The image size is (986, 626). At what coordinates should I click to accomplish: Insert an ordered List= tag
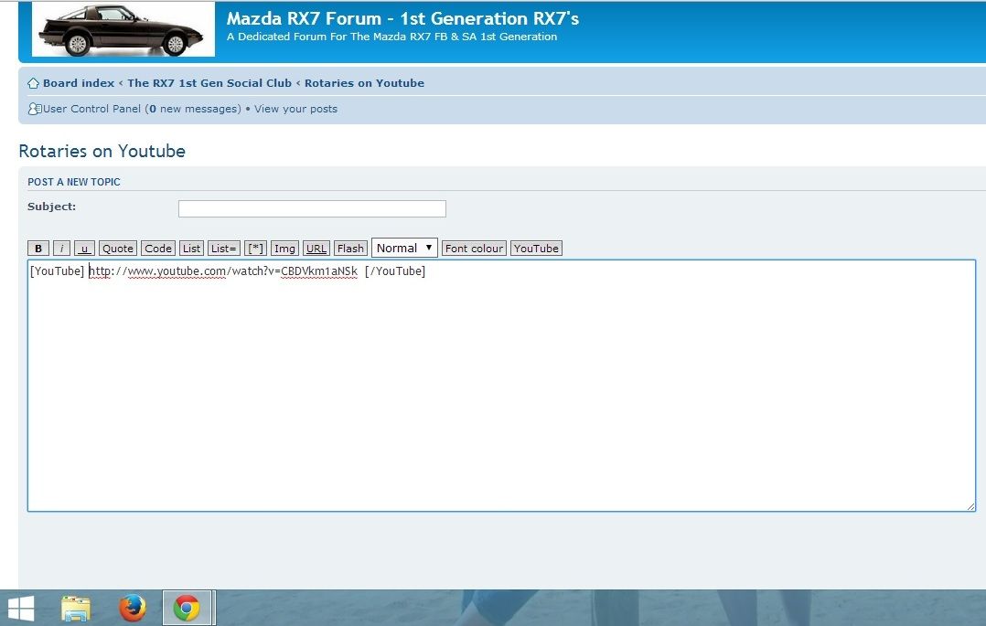223,249
